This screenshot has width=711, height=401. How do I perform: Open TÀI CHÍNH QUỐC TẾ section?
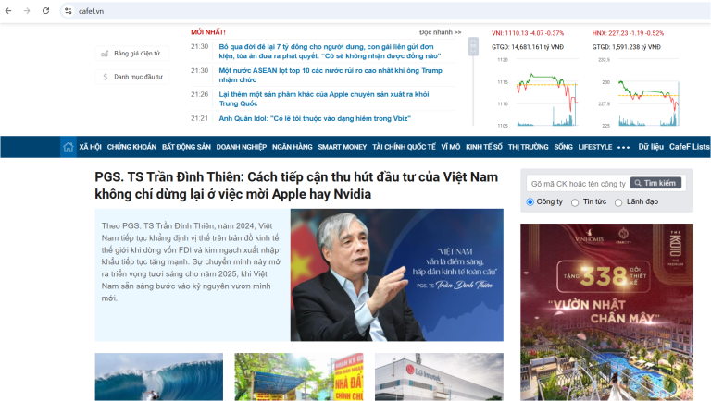click(404, 147)
